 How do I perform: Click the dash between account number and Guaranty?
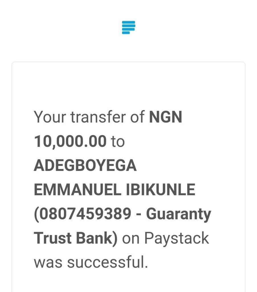139,214
